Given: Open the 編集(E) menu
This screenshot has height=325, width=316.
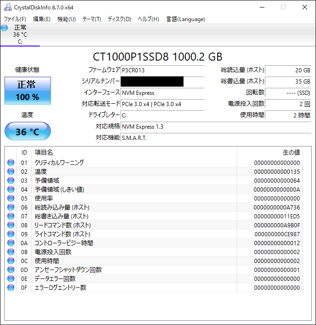Looking at the screenshot, I should (x=42, y=19).
